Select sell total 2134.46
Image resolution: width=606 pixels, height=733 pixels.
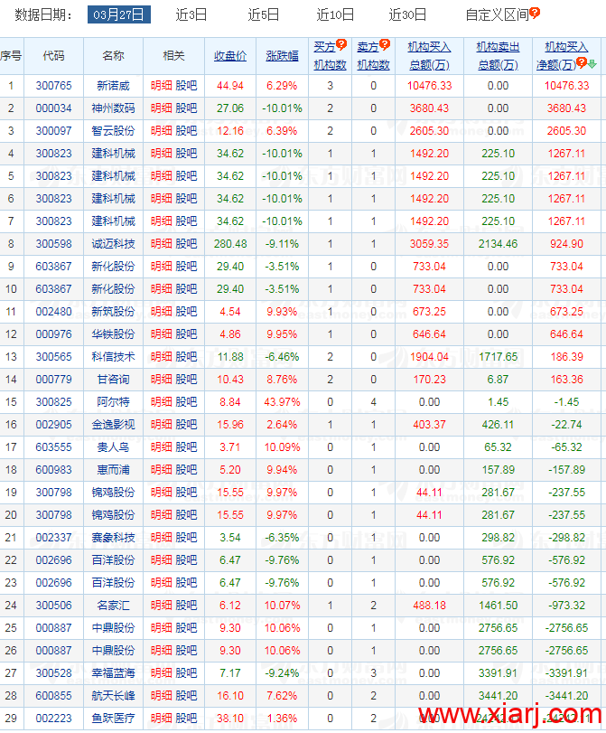pyautogui.click(x=498, y=244)
